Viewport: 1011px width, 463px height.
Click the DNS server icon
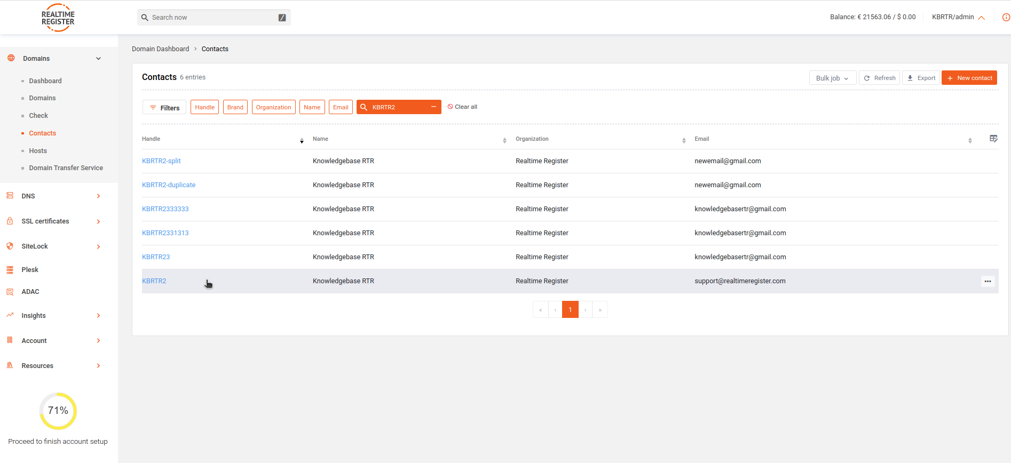point(10,196)
